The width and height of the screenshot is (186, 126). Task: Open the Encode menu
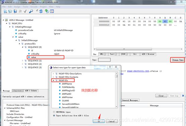tap(34, 7)
